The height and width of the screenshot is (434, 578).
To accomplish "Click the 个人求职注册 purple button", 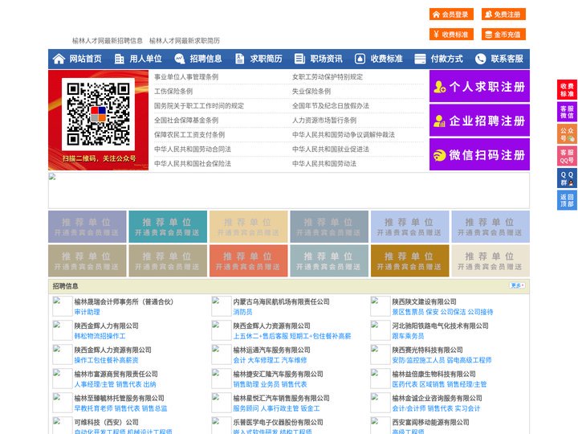I will click(x=479, y=86).
